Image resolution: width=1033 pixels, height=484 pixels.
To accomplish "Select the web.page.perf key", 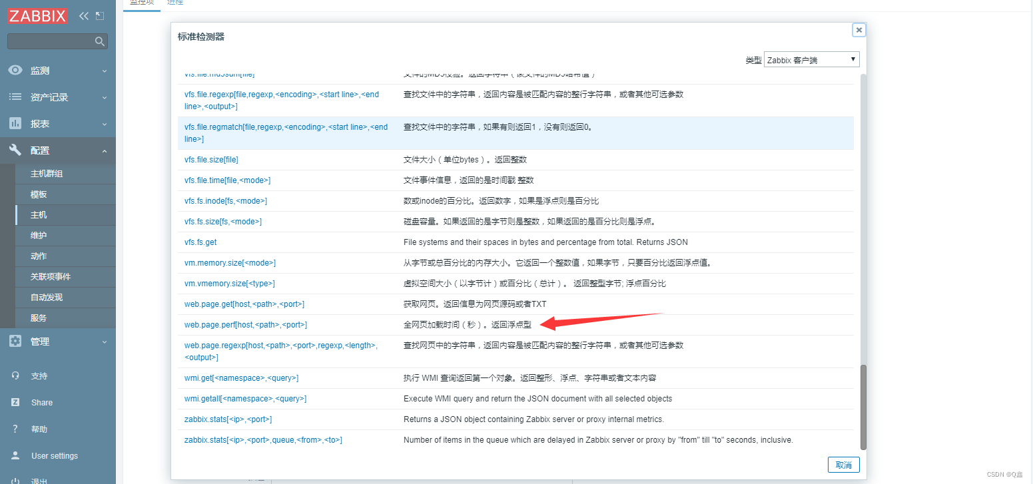I will tap(246, 325).
